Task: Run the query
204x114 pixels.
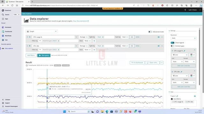Action: coord(44,55)
